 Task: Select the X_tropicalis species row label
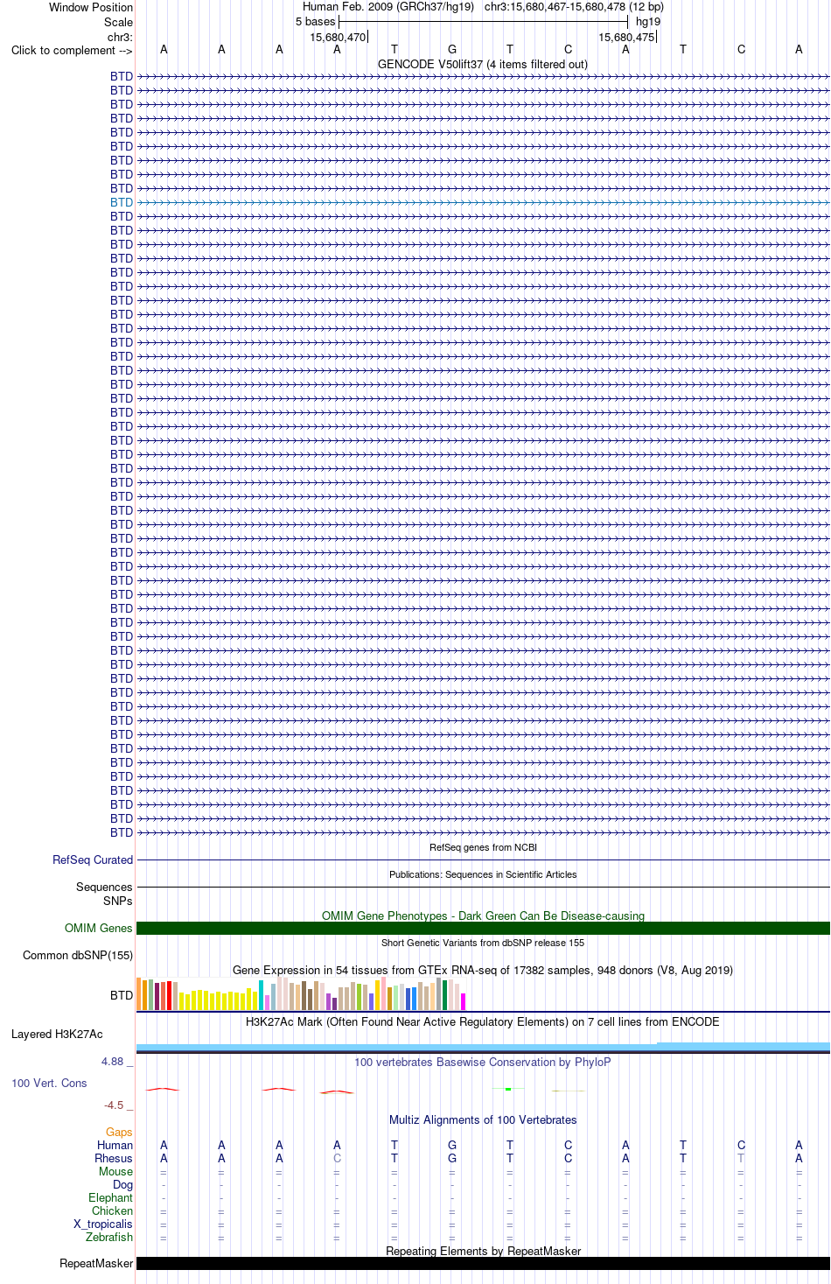click(x=103, y=1224)
